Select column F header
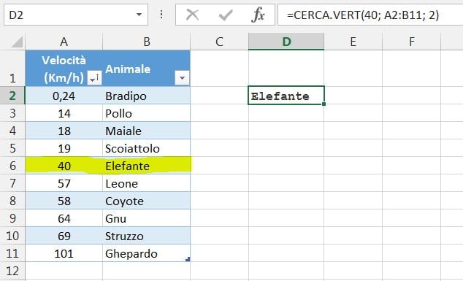 (x=411, y=42)
